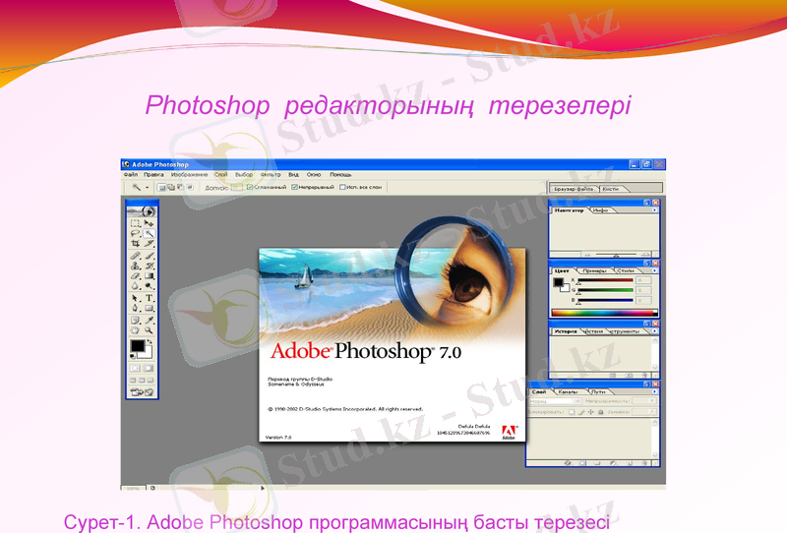Open the layer blend mode dropdown
The image size is (787, 533).
click(555, 401)
